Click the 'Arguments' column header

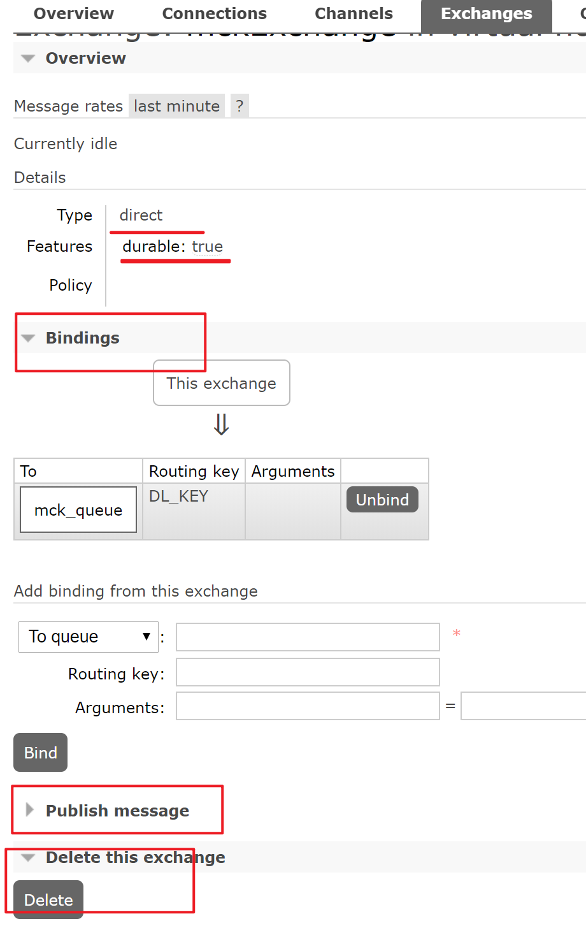point(293,471)
